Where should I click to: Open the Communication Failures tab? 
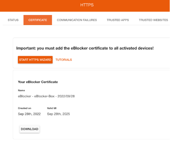pyautogui.click(x=77, y=20)
